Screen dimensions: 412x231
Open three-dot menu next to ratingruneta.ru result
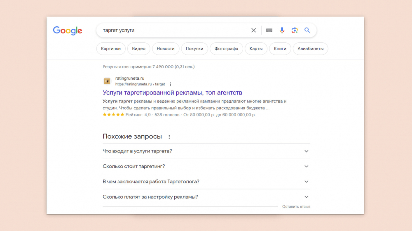pos(170,84)
